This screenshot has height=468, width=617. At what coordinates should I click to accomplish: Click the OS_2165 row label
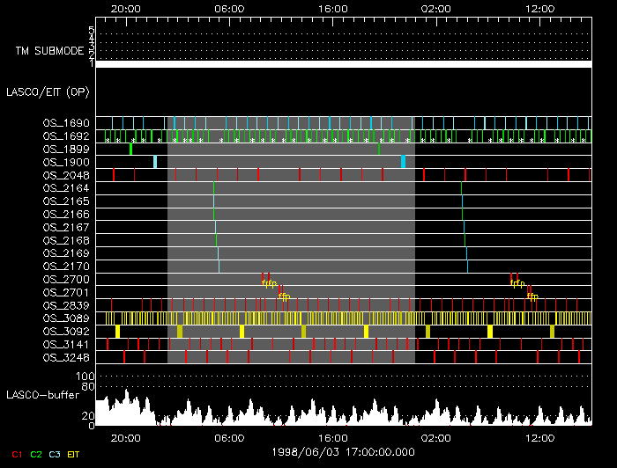(x=66, y=201)
